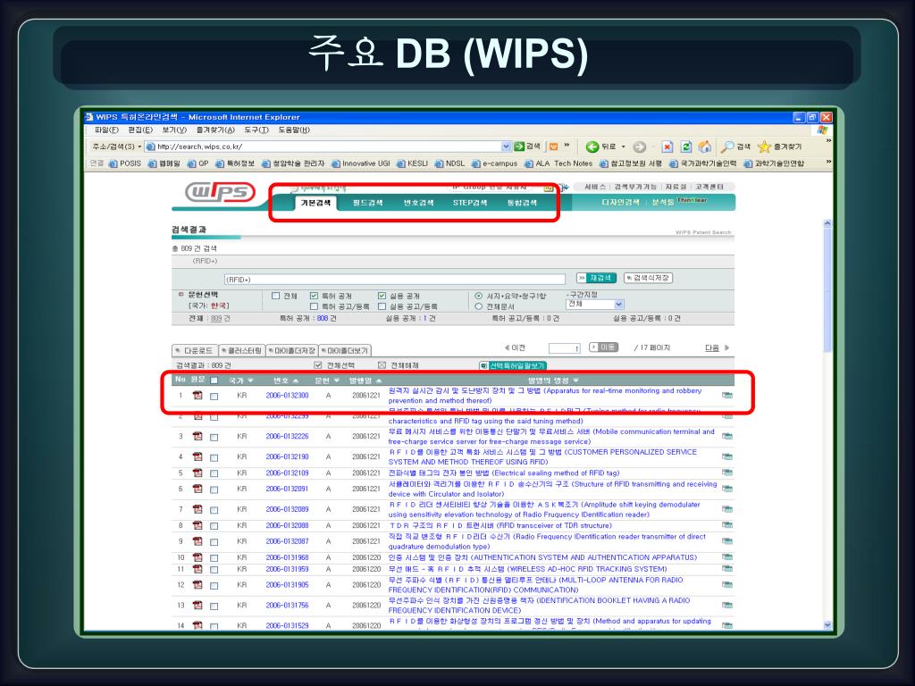Click folder icon at right of row 10

727,557
